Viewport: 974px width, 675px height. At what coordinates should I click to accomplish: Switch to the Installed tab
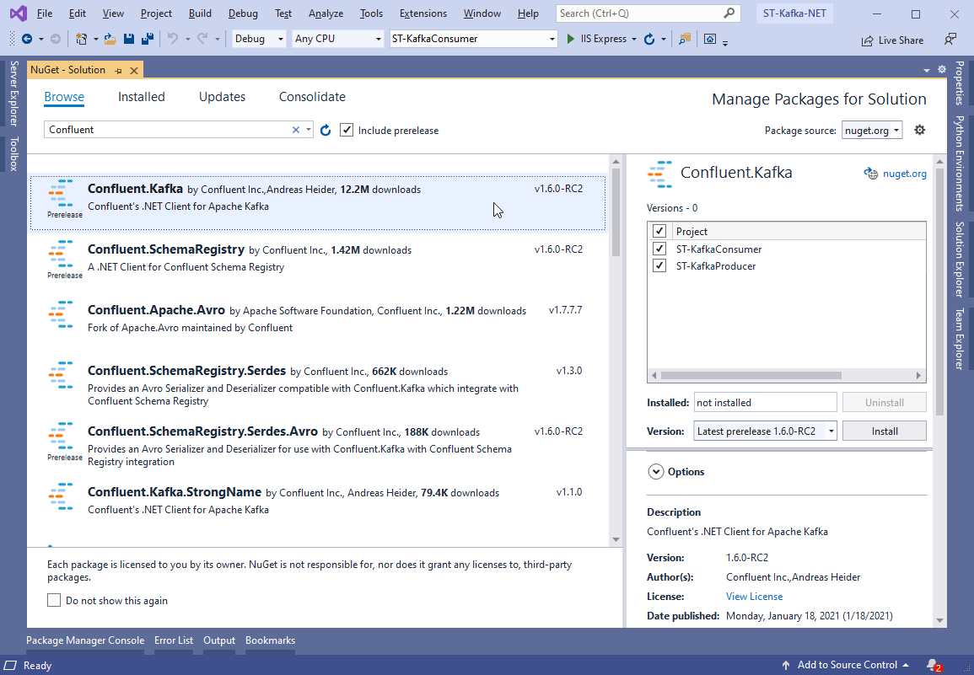(x=142, y=97)
